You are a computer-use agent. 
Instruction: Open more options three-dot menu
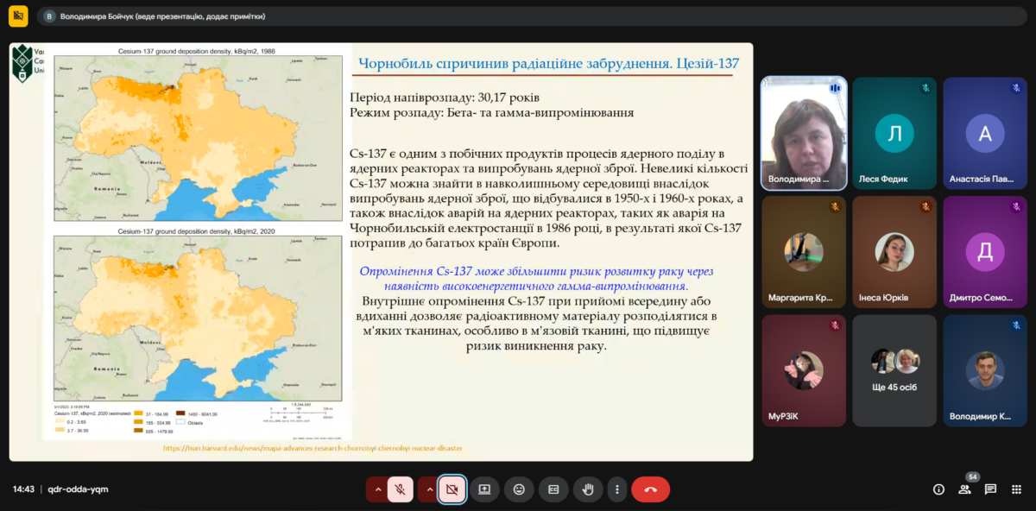[x=616, y=489]
